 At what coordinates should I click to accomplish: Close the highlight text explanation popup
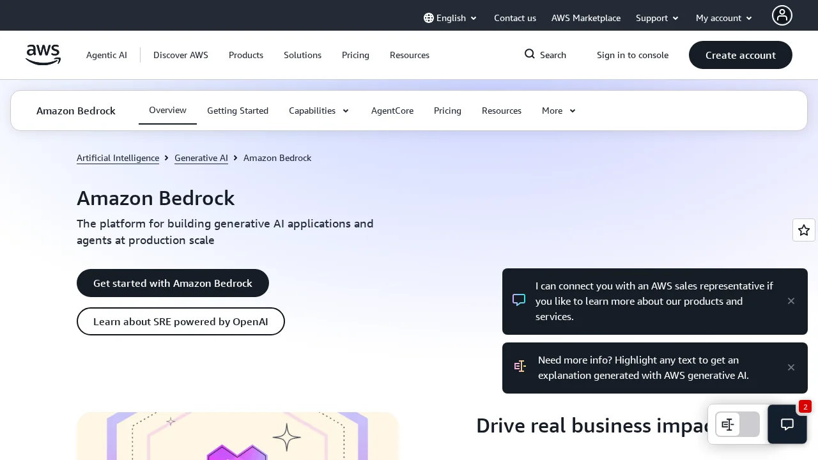point(791,367)
